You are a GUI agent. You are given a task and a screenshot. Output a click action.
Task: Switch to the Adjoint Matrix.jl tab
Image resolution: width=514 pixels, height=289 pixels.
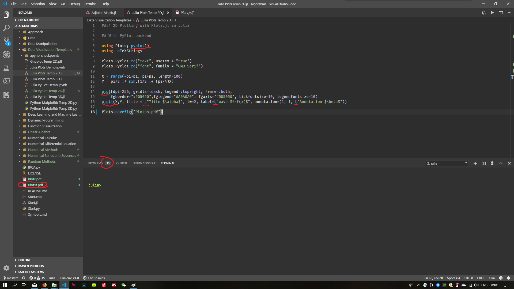tap(103, 13)
